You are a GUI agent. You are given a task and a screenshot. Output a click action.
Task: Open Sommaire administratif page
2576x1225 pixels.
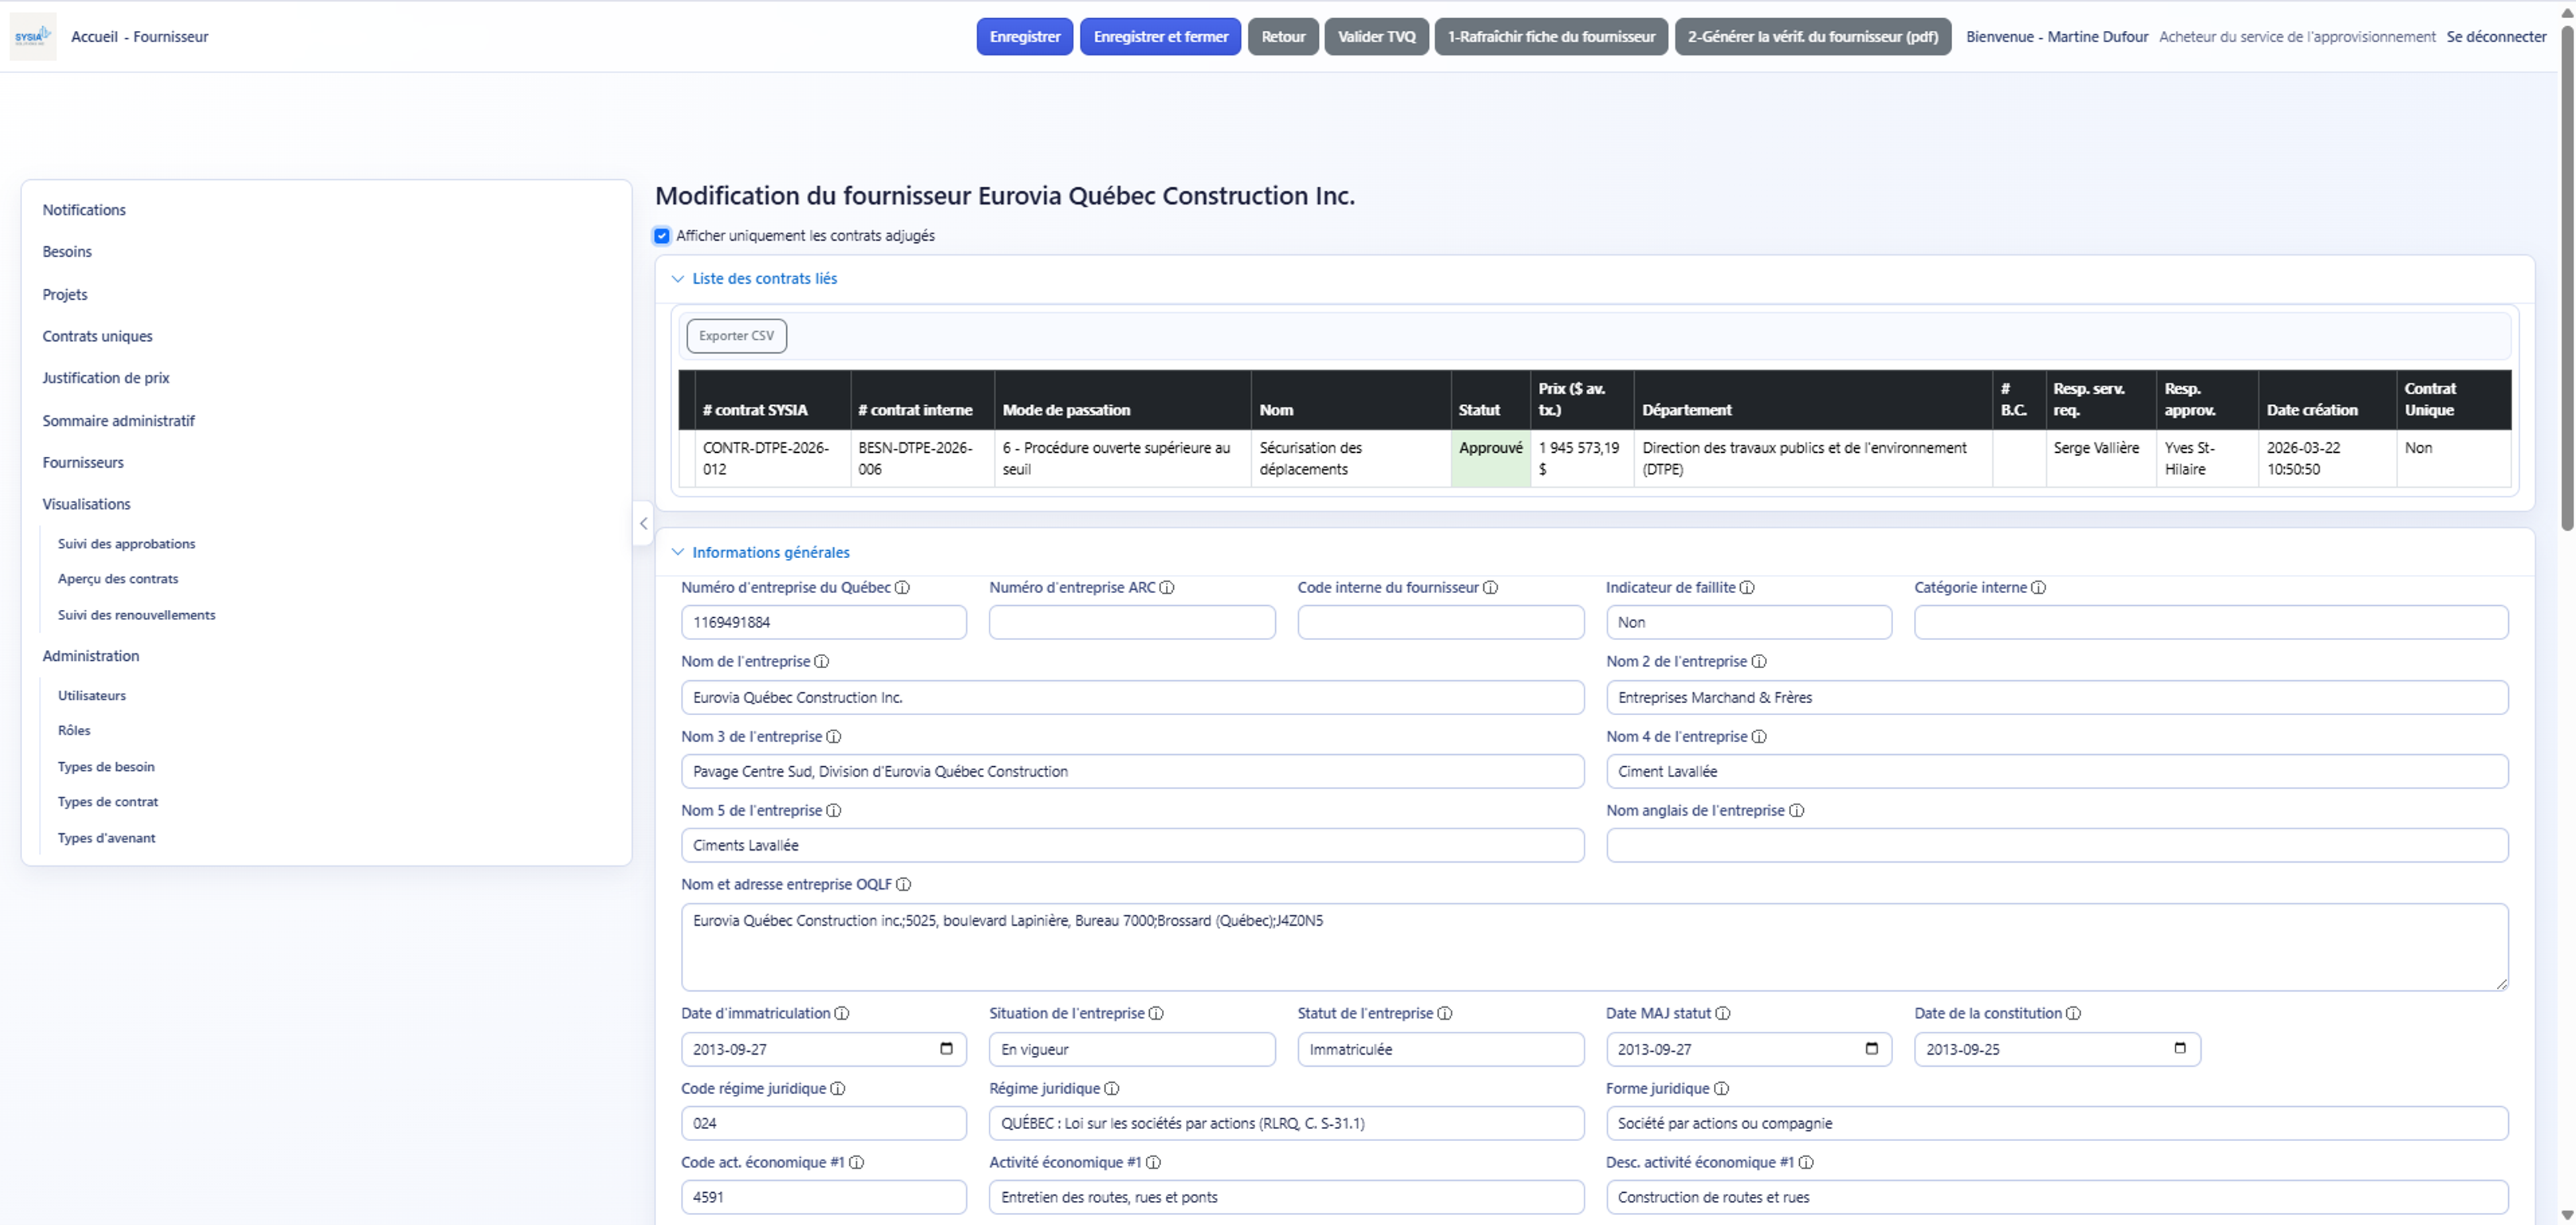click(118, 421)
